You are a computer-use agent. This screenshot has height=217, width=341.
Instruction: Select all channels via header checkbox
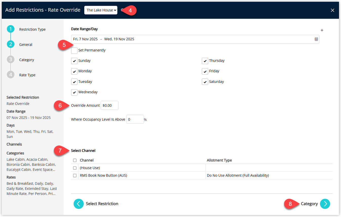pos(75,160)
